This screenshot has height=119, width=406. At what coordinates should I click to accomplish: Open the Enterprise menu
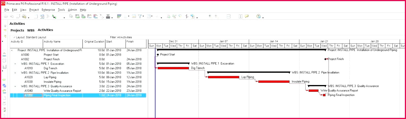point(48,10)
